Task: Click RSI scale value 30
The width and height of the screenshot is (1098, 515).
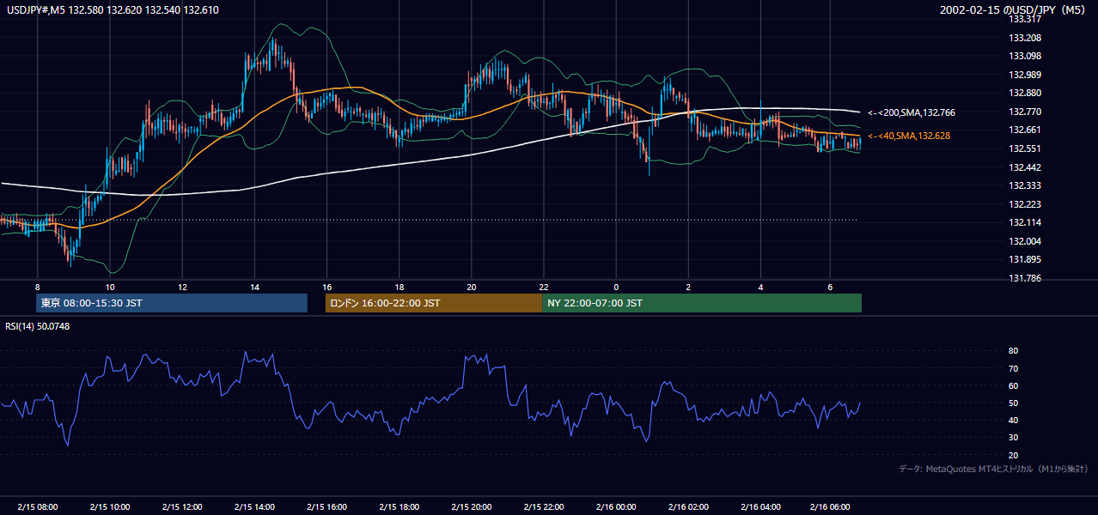Action: [1013, 437]
